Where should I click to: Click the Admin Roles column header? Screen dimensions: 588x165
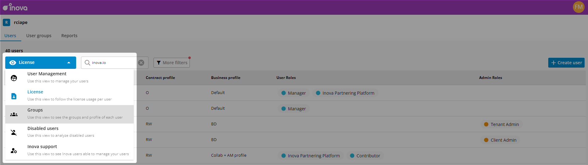[x=491, y=78]
